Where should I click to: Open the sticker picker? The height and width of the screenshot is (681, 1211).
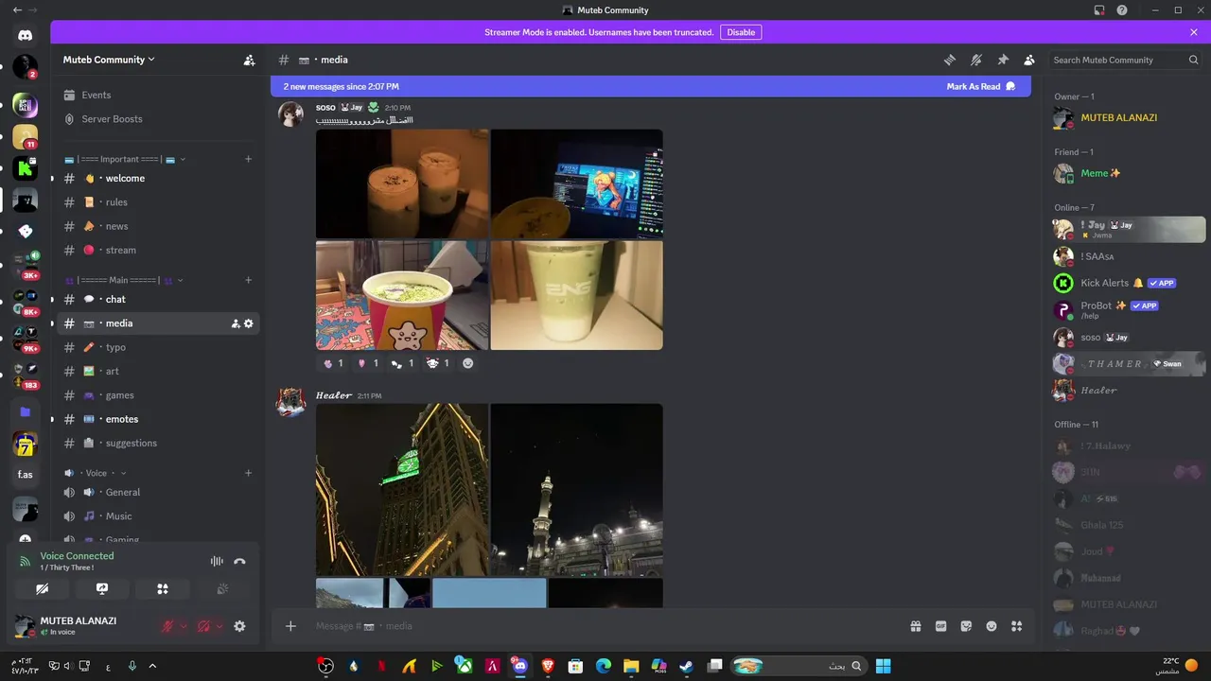(966, 626)
